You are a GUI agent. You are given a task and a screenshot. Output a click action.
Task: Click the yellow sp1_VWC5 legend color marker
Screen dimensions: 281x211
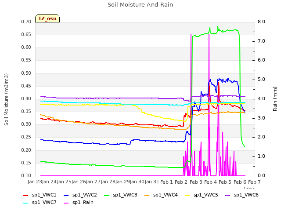coord(187,196)
